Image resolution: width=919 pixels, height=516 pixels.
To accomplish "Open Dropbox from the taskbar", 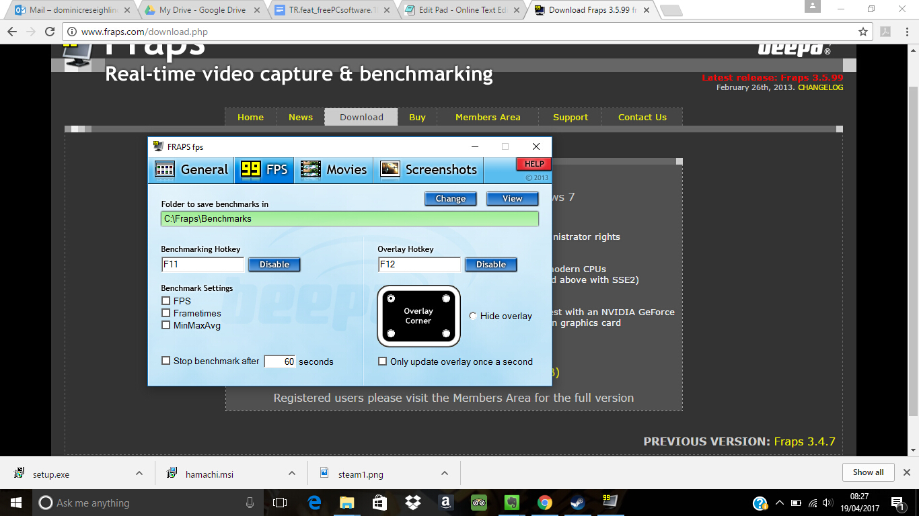I will tap(413, 503).
